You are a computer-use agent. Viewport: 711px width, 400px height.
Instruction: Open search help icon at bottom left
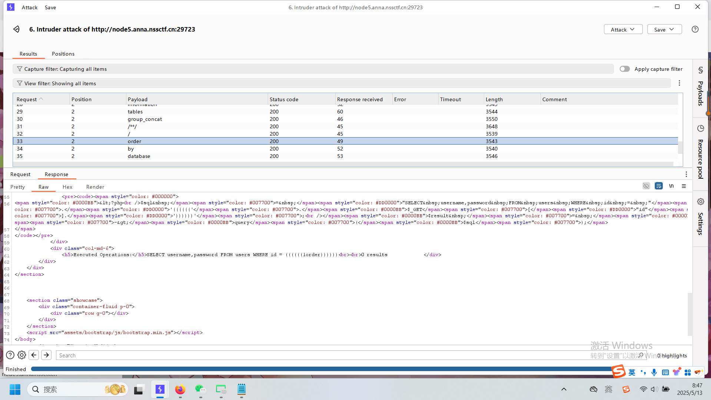(10, 355)
